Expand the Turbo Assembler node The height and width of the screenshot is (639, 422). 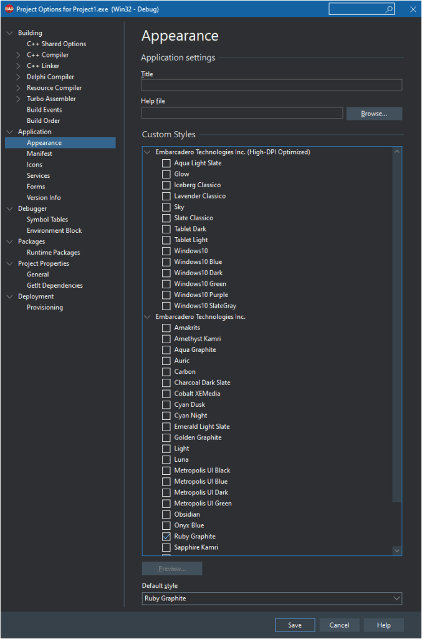pos(18,99)
